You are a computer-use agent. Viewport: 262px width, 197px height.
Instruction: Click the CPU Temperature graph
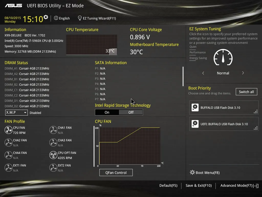(x=92, y=45)
